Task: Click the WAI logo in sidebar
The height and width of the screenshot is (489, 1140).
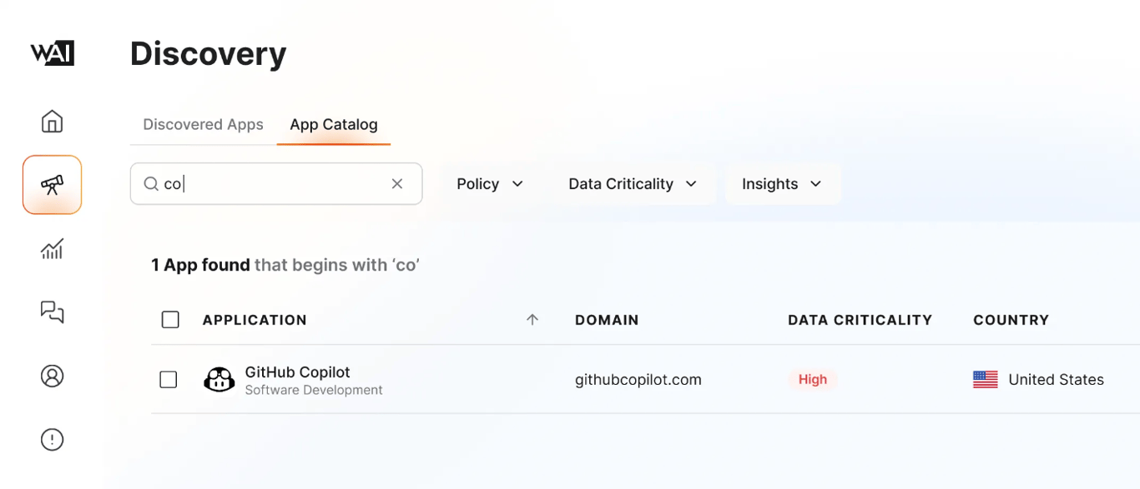Action: [x=53, y=53]
